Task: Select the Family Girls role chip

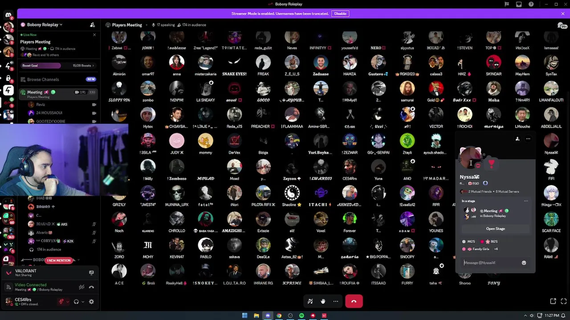Action: tap(476, 249)
